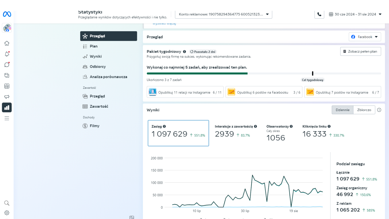Click the info icon next to Pakiet tygodniowy
The image size is (389, 219).
coord(184,52)
